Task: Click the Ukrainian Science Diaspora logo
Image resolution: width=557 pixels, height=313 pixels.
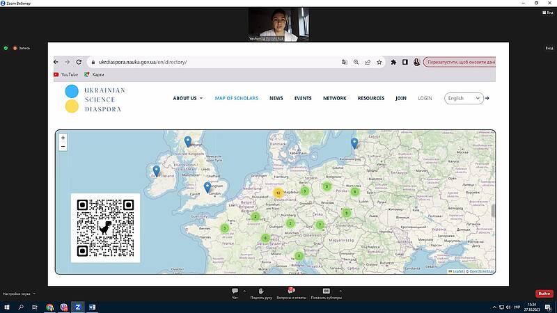Action: [x=95, y=99]
